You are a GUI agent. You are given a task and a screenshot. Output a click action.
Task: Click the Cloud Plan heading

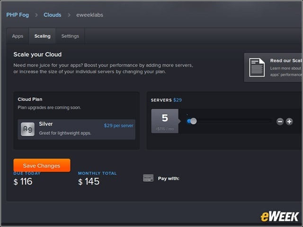(30, 99)
